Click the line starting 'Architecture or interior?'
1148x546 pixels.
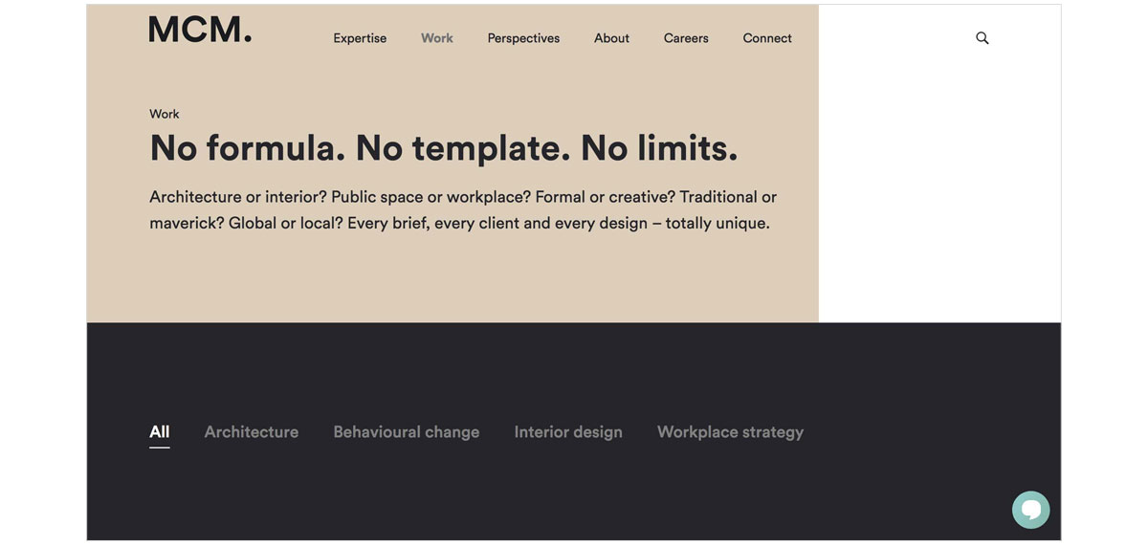(463, 197)
